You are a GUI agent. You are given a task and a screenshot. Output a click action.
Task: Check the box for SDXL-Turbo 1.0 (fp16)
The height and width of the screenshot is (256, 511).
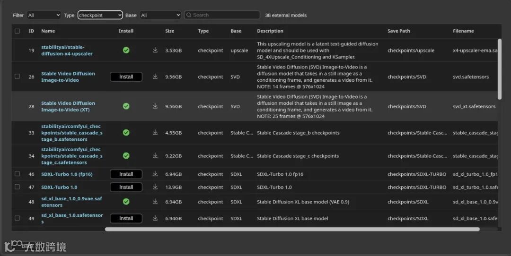click(18, 174)
